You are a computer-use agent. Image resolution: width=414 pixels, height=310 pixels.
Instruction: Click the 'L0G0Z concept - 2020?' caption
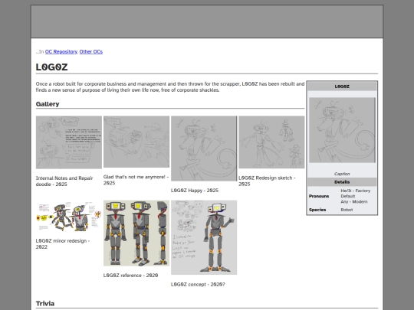click(x=198, y=285)
